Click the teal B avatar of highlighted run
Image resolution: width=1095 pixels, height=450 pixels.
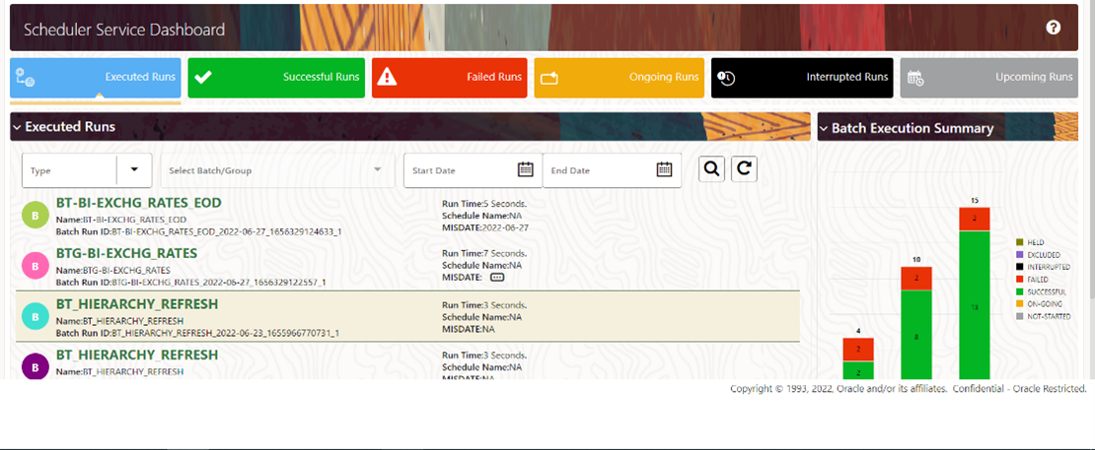35,317
